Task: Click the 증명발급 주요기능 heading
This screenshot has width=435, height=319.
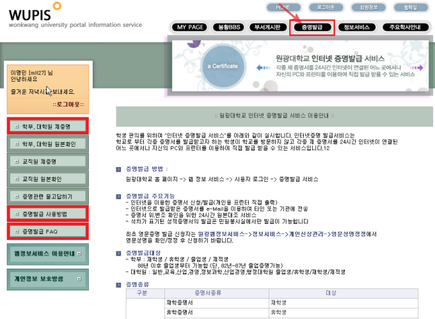Action: pyautogui.click(x=150, y=196)
